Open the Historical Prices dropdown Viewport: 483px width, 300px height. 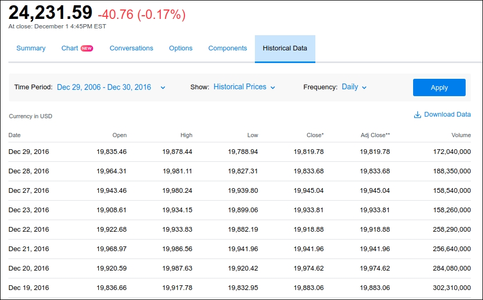tap(240, 87)
